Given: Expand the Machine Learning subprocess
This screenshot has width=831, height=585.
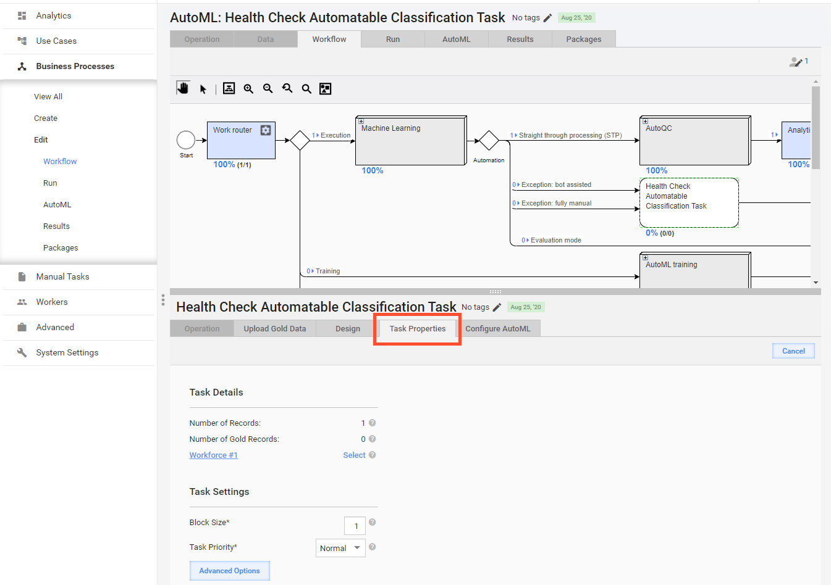Looking at the screenshot, I should [361, 121].
